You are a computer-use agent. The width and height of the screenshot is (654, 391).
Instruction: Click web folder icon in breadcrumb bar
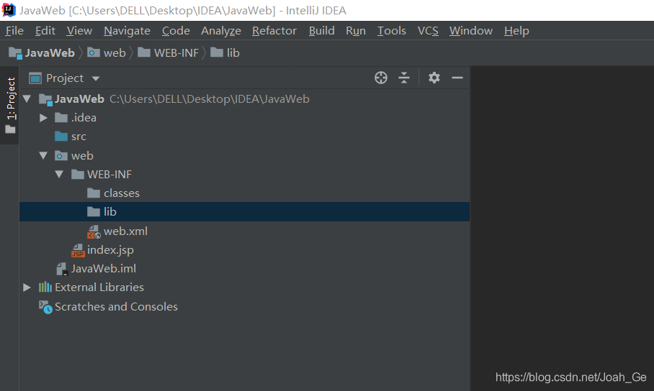[x=94, y=53]
